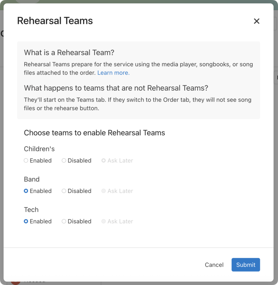Enable Rehearsal Teams for the Children's team
This screenshot has height=285, width=278.
click(x=26, y=160)
